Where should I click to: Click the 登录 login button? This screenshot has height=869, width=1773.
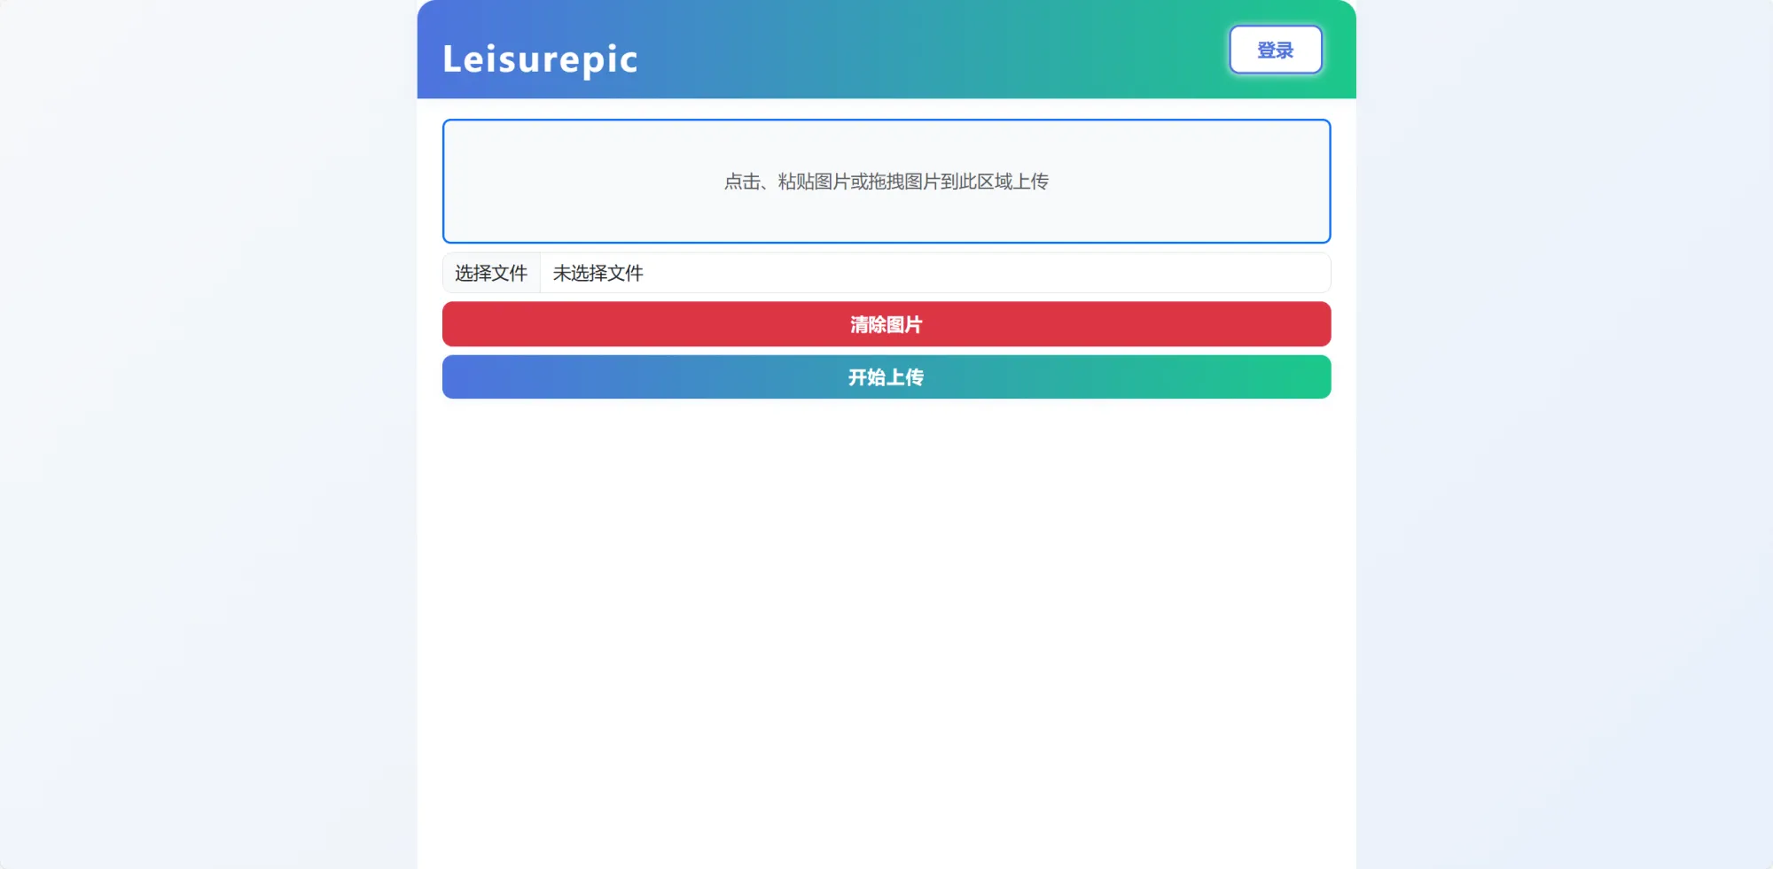pyautogui.click(x=1275, y=50)
